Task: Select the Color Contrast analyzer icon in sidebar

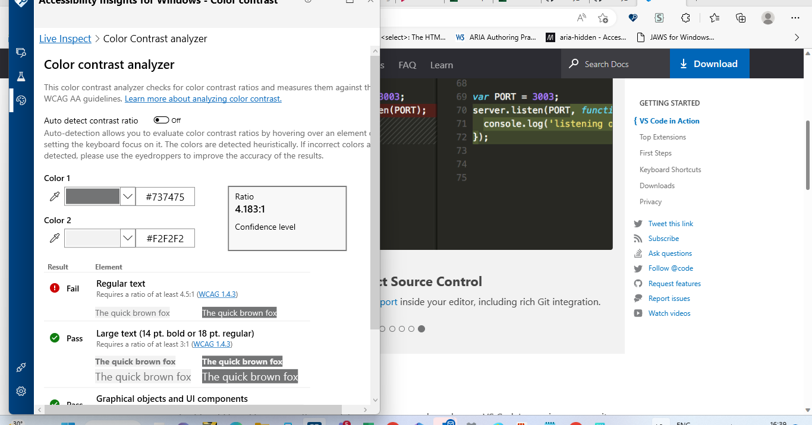Action: tap(22, 100)
